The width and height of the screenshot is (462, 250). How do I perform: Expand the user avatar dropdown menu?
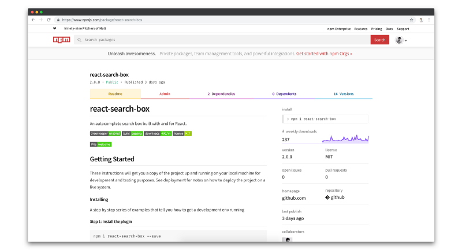[x=401, y=40]
